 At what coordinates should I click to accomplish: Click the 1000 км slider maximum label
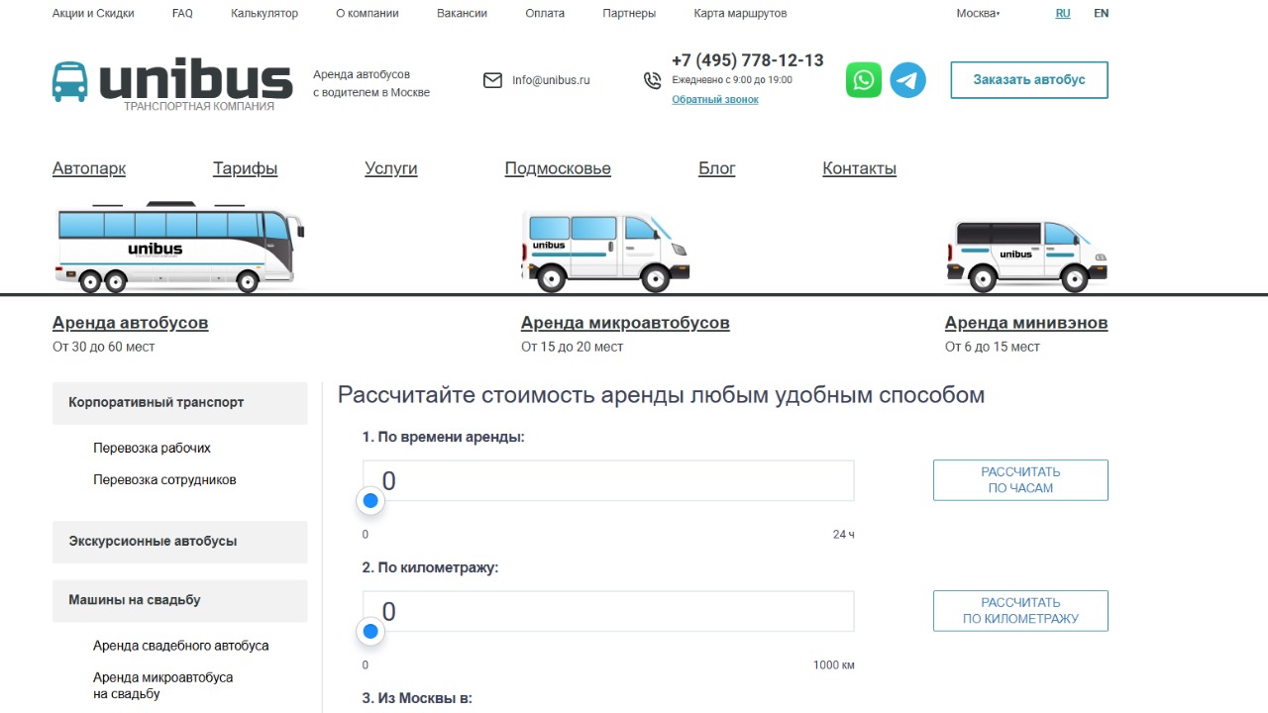click(834, 665)
